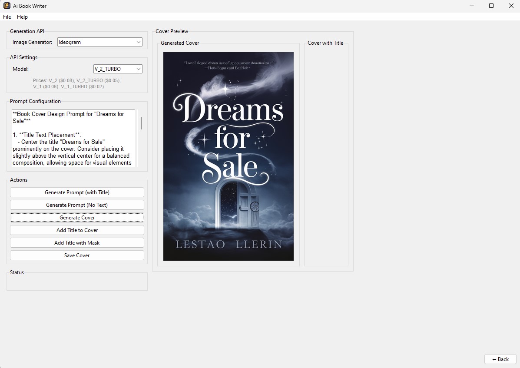This screenshot has height=368, width=520.
Task: Click the Status panel area
Action: [x=77, y=282]
